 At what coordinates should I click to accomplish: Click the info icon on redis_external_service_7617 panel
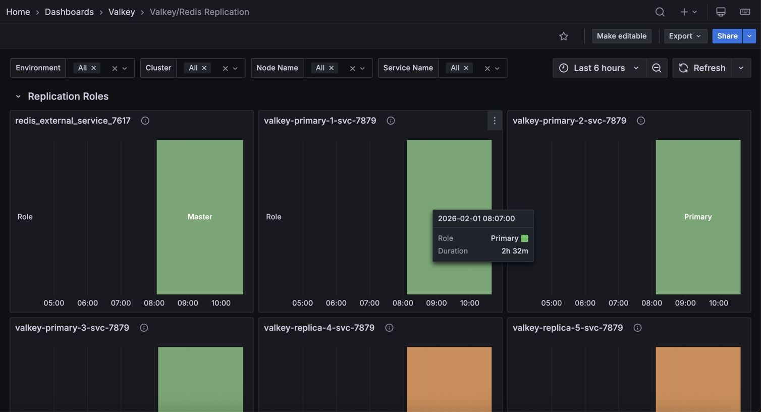(145, 121)
